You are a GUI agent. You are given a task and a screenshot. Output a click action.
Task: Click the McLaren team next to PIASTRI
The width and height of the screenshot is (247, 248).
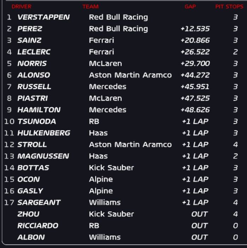pyautogui.click(x=105, y=98)
